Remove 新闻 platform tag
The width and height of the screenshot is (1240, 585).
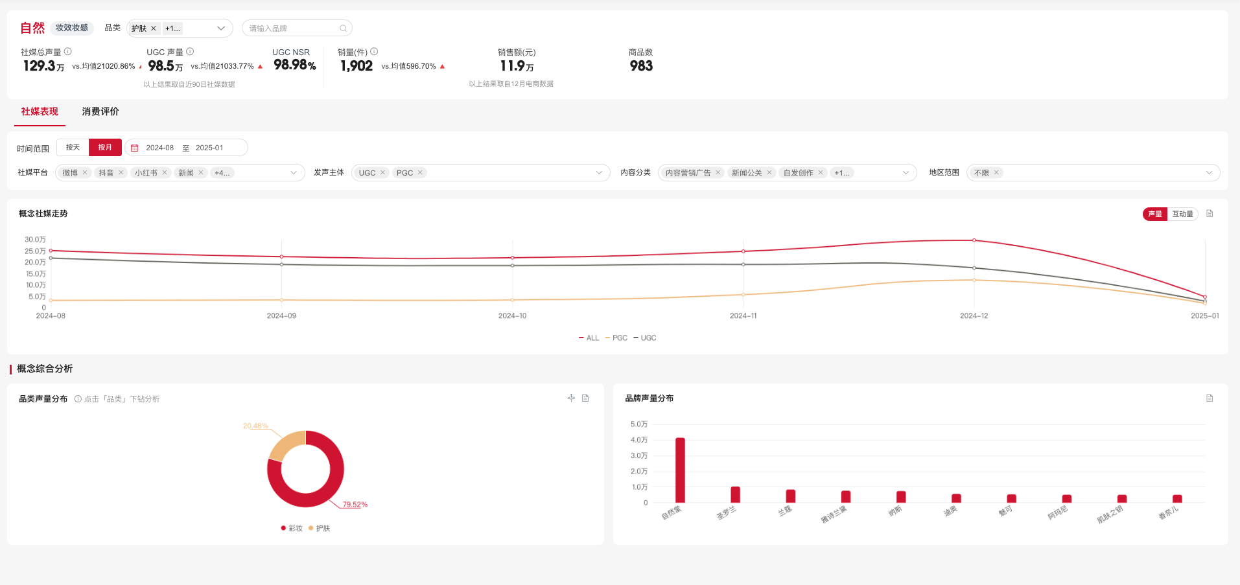click(x=201, y=172)
